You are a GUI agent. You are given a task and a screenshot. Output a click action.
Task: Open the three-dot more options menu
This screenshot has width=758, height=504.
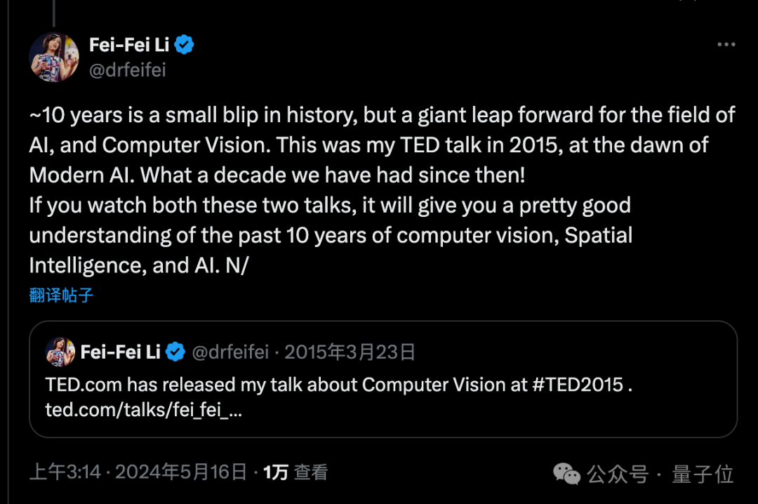[726, 44]
